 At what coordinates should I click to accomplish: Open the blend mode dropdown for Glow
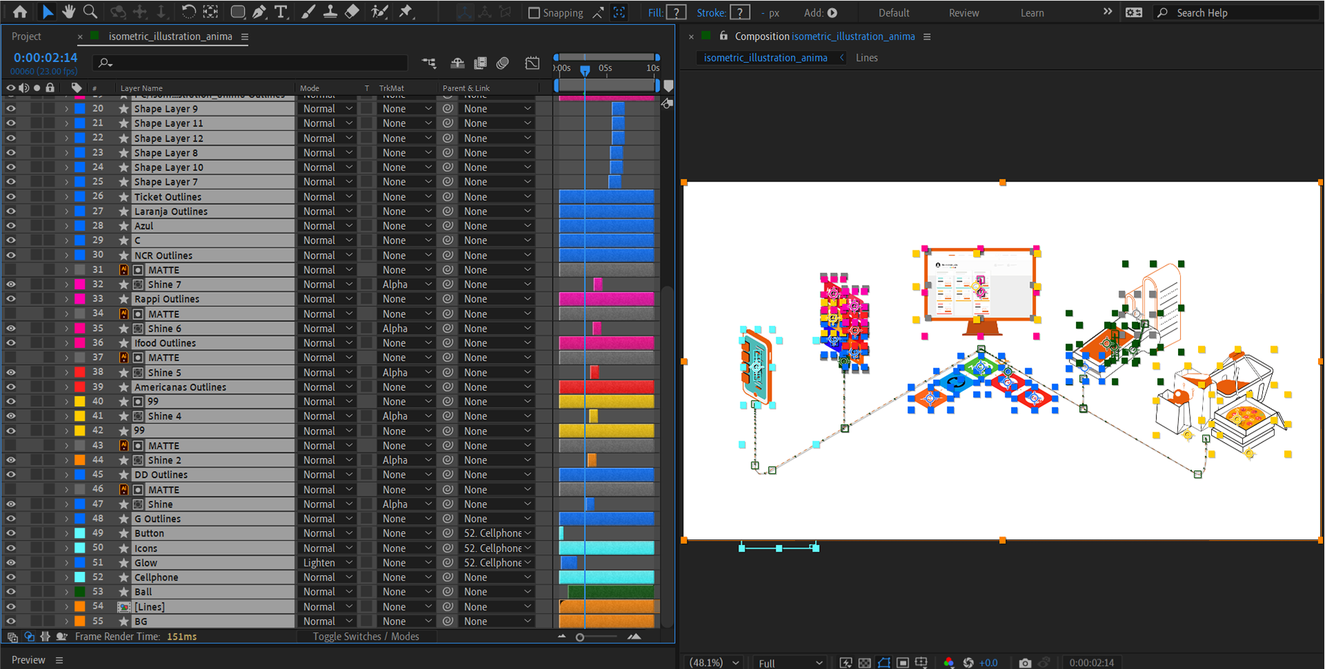click(x=328, y=563)
